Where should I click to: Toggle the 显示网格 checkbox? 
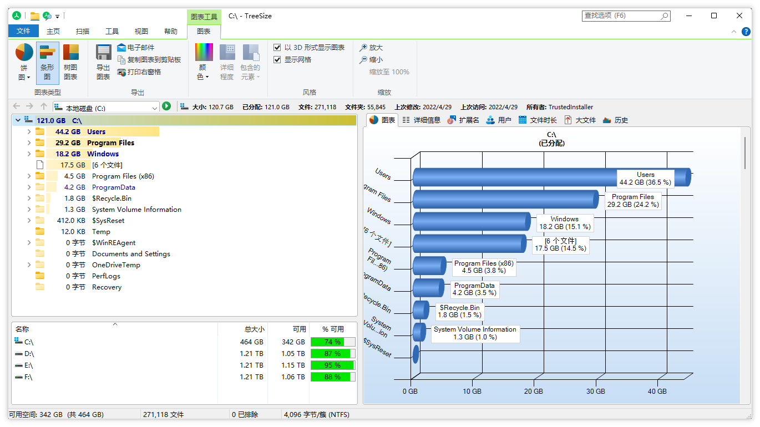tap(276, 59)
